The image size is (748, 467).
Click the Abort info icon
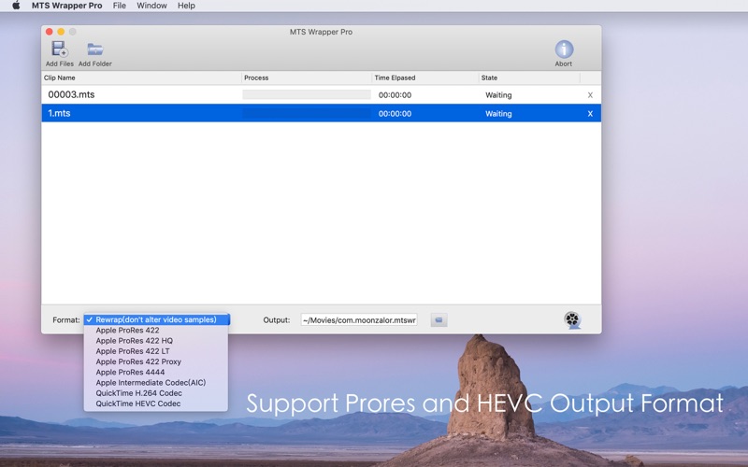pos(564,50)
